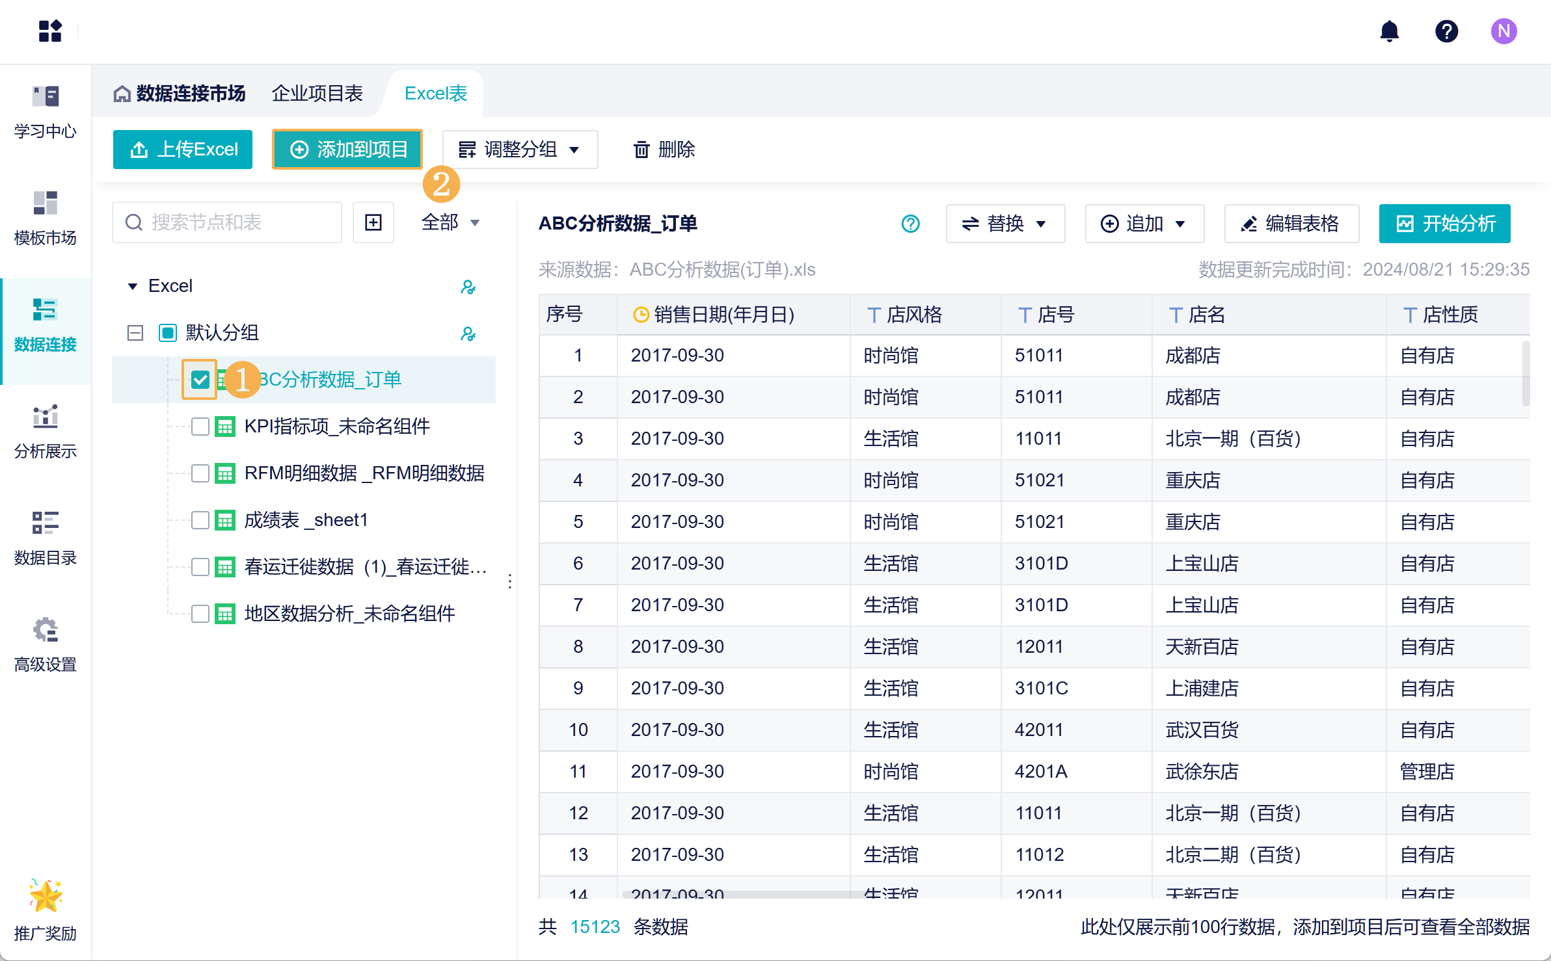Click the 开始分析 button
The height and width of the screenshot is (961, 1551).
(x=1444, y=224)
